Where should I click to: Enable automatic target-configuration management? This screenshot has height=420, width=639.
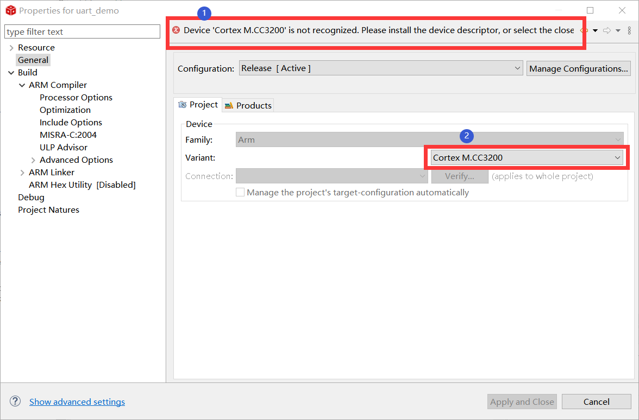[x=240, y=192]
